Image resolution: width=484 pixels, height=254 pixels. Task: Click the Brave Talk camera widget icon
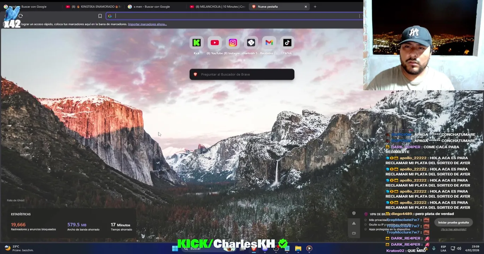point(354,233)
